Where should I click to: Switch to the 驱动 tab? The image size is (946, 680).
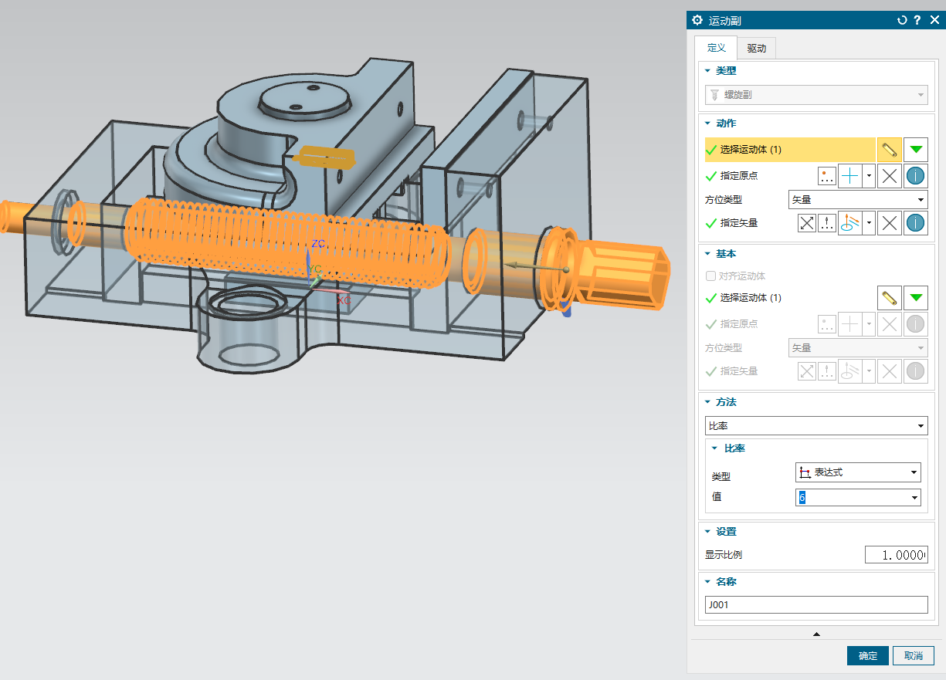(x=756, y=49)
